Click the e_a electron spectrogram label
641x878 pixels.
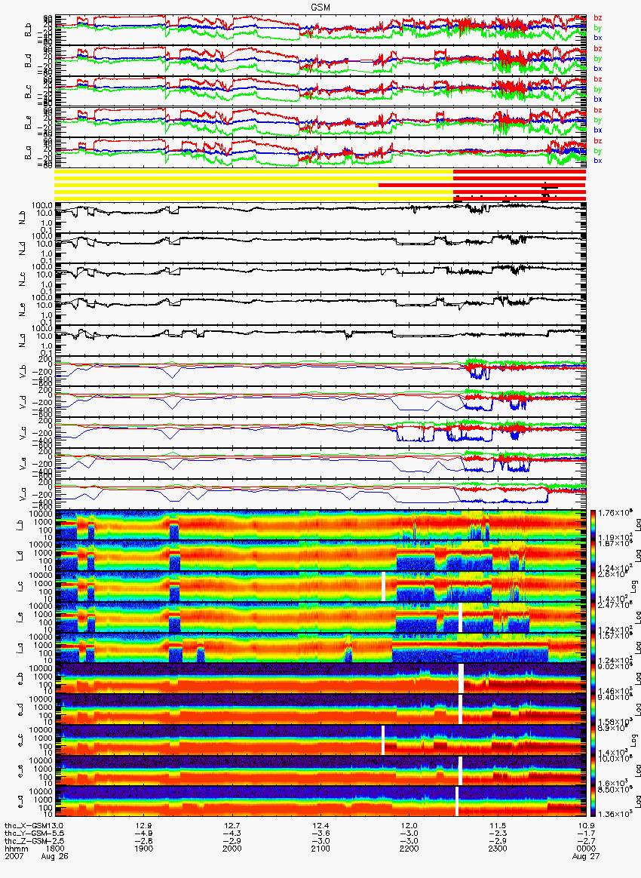tap(20, 803)
